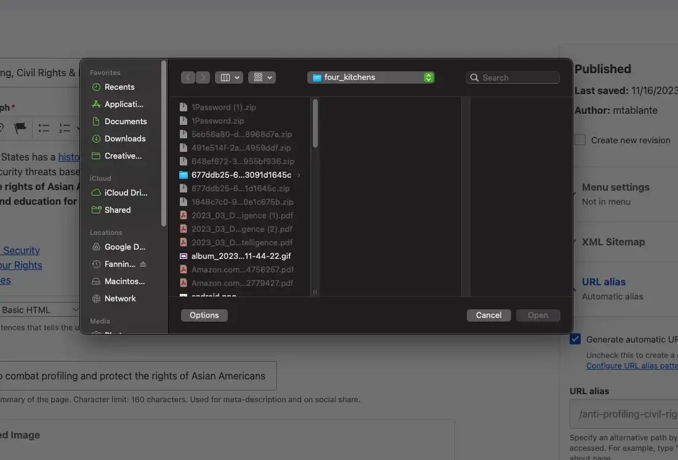This screenshot has height=460, width=678.
Task: Uncheck Generate automatic URL alias
Action: click(575, 339)
